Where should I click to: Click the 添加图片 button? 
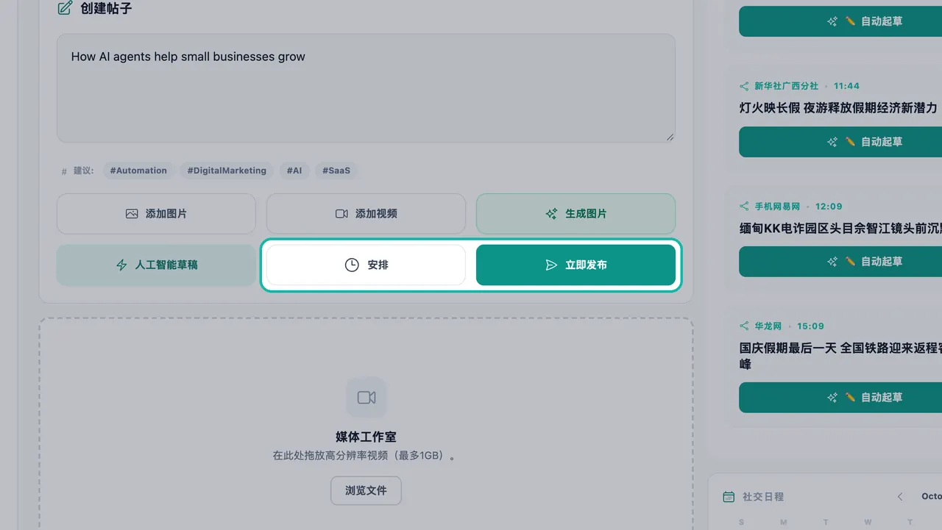[156, 214]
